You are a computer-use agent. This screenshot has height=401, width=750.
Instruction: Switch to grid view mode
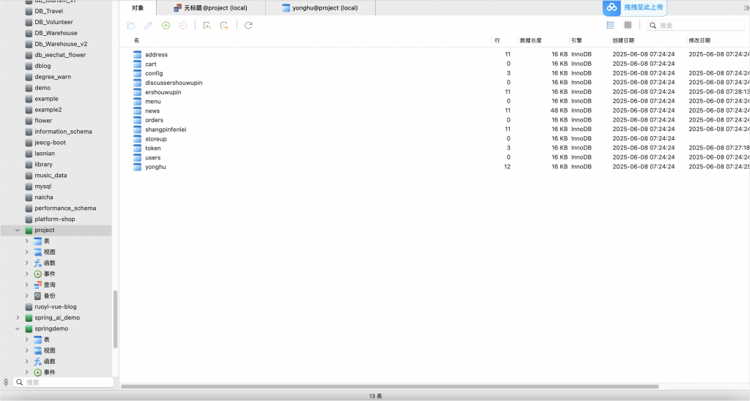(628, 25)
